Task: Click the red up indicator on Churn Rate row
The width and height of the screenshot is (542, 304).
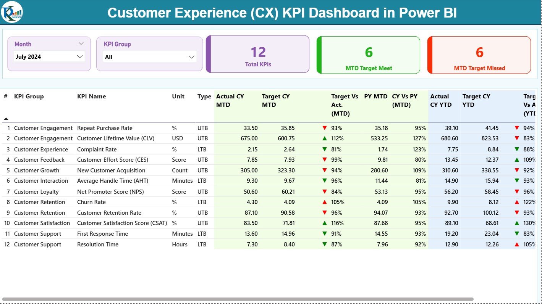Action: coord(325,202)
